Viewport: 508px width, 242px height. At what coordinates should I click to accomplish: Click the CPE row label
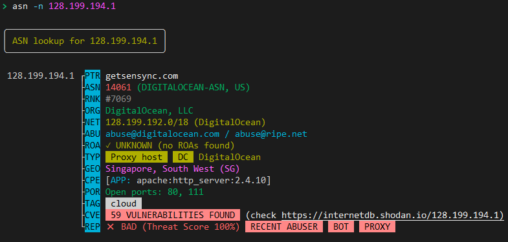point(93,180)
